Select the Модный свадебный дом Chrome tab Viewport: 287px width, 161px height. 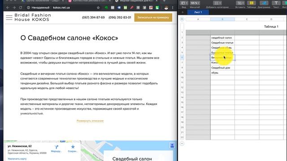[136, 1]
